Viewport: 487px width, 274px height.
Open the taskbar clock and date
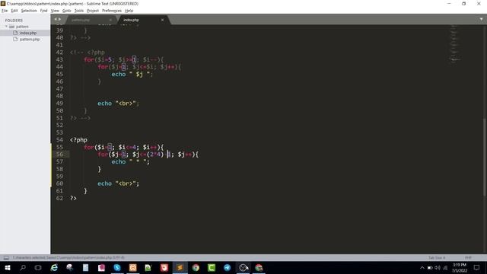click(460, 267)
